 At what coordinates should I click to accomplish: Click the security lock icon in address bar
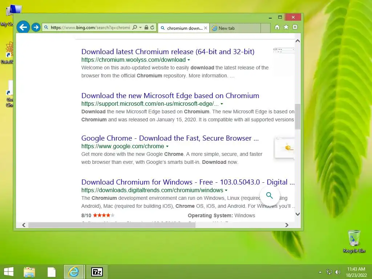coord(146,28)
